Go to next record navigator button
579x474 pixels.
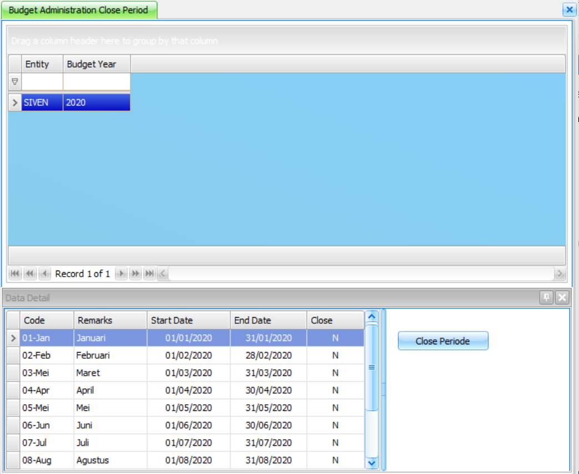121,273
